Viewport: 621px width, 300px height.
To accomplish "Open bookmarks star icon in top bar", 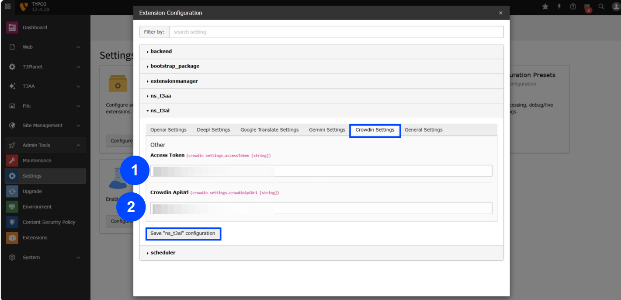I will click(545, 7).
